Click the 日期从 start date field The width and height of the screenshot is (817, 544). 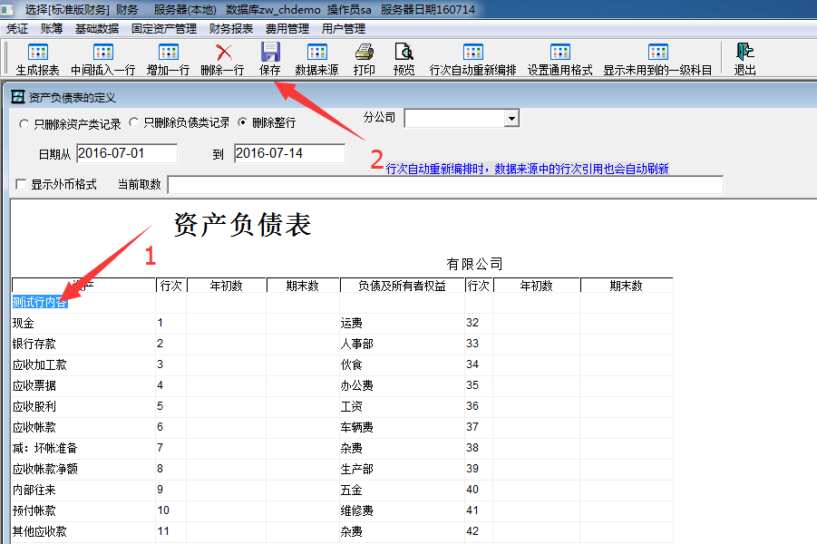pos(127,153)
